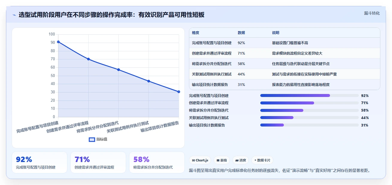The width and height of the screenshot is (392, 185).
Task: Click the 数据 table column header
Action: tap(241, 33)
